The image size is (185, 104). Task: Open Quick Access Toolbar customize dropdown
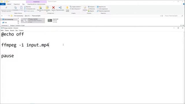9,1
